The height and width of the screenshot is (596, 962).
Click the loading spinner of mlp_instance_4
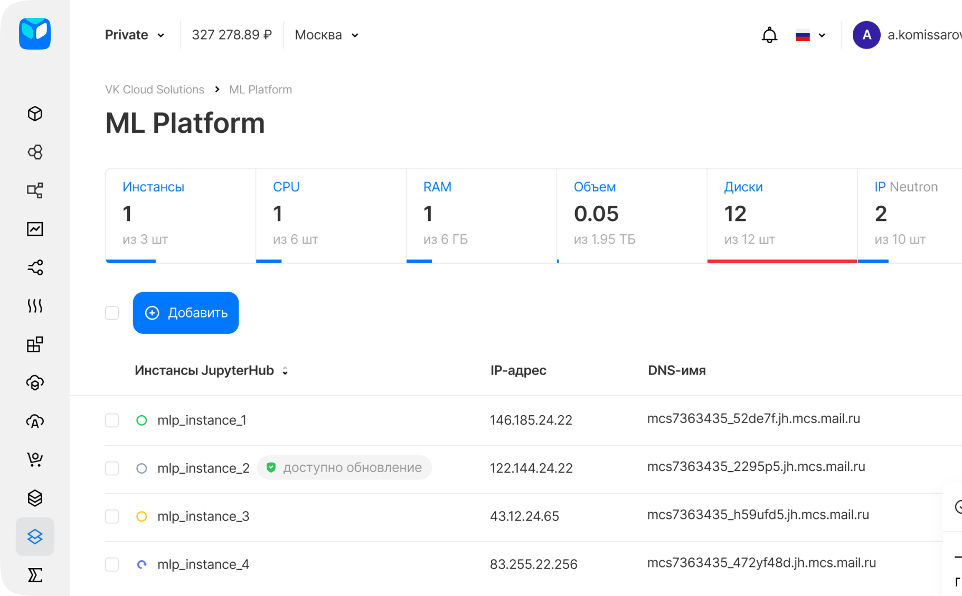(x=142, y=564)
